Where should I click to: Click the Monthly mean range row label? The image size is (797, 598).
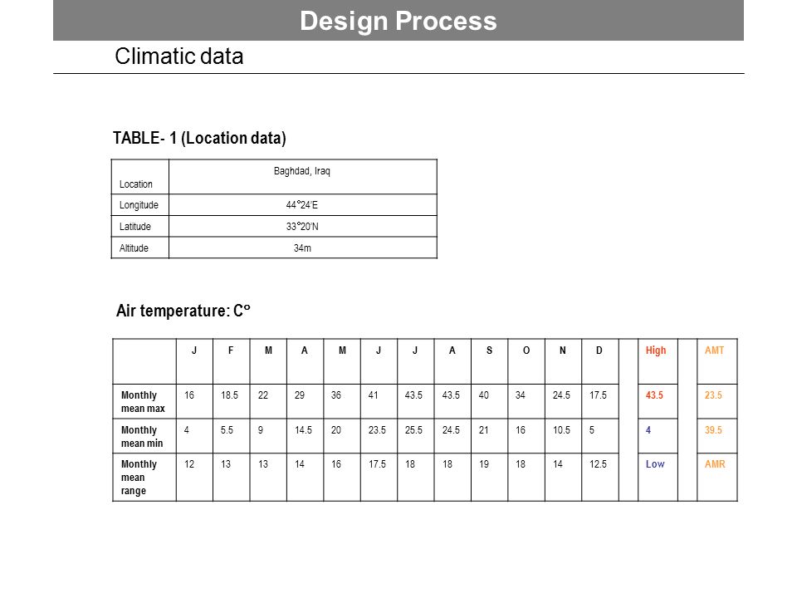(144, 477)
